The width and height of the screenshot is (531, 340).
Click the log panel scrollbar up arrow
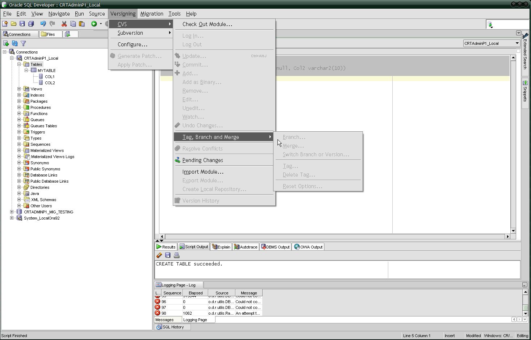tap(525, 292)
